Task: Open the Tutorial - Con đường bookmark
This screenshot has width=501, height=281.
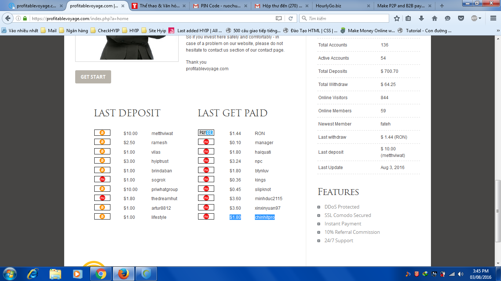Action: point(424,31)
